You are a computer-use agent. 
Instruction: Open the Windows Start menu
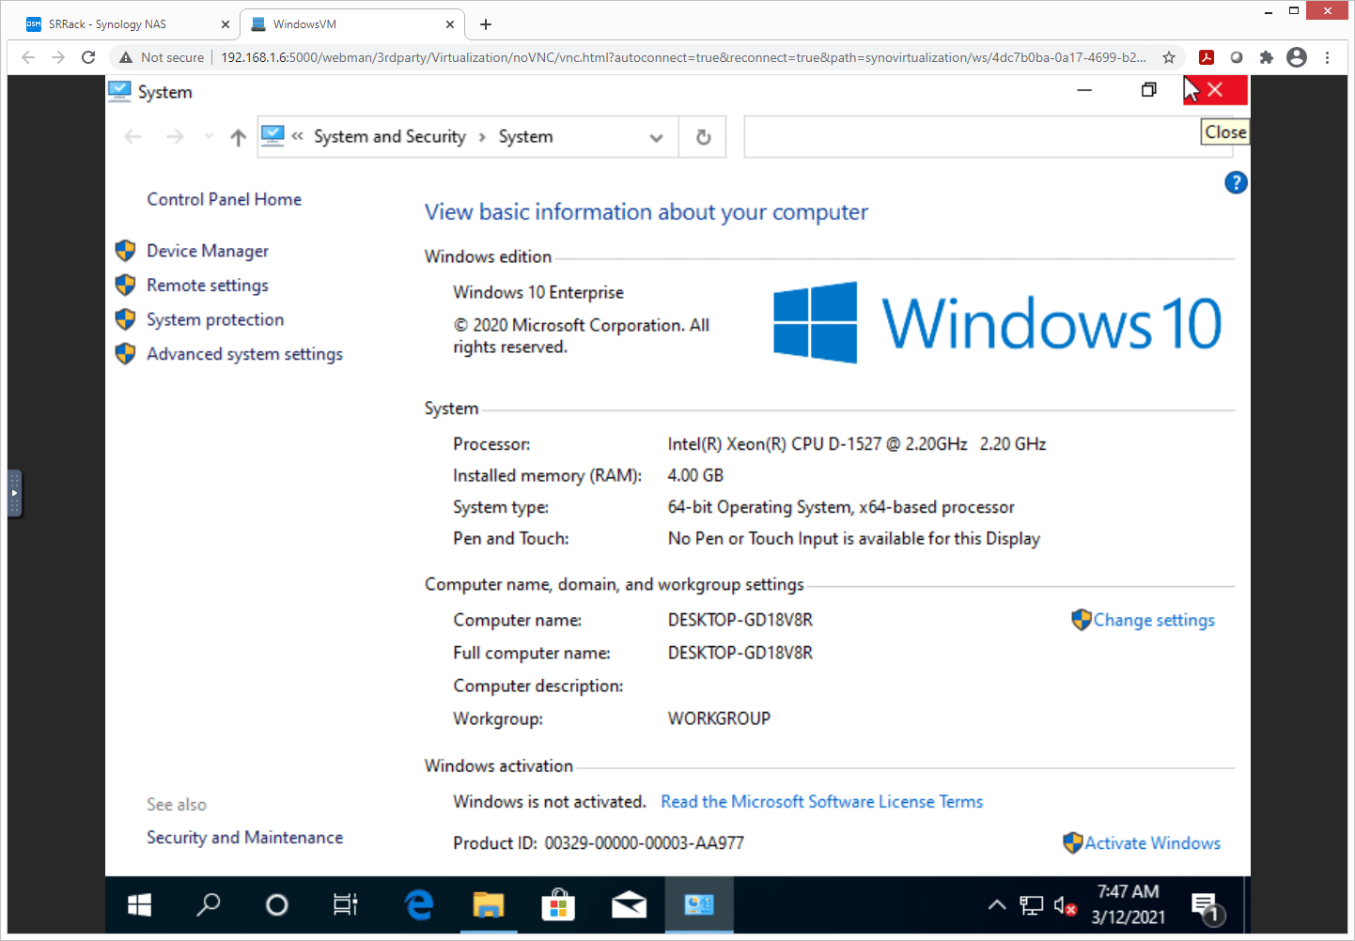tap(139, 904)
